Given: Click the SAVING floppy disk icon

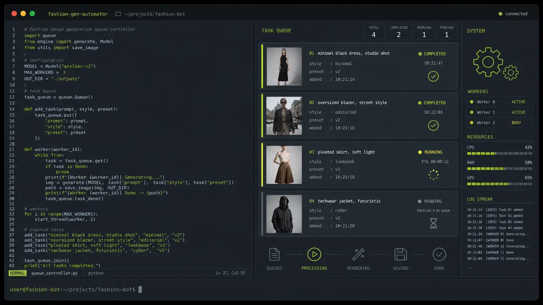Looking at the screenshot, I should 400,254.
